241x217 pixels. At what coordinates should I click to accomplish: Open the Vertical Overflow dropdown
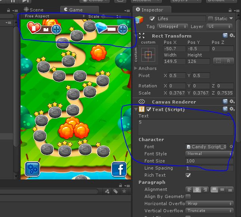coord(209,211)
